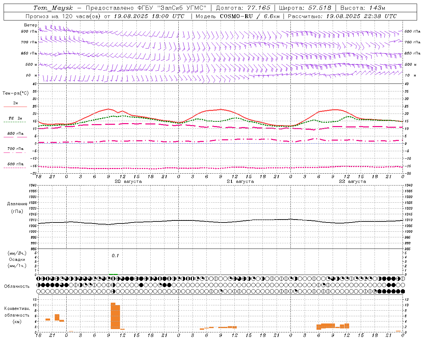Viewport: 422px width, 338px height.
Task: Click the tallest orange convective cloud bar
Action: [x=113, y=316]
